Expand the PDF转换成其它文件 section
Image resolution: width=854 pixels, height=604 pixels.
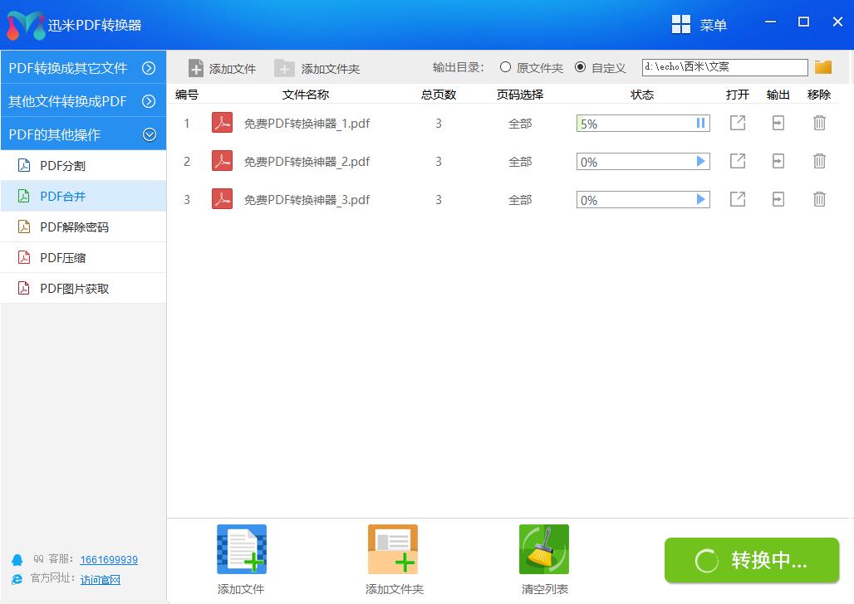click(82, 68)
